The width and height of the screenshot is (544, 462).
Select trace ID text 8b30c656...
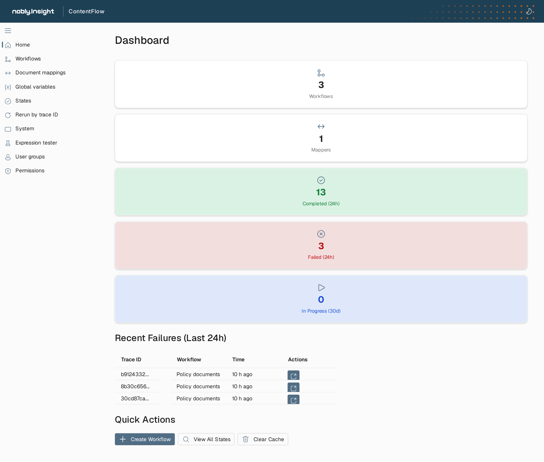click(135, 386)
